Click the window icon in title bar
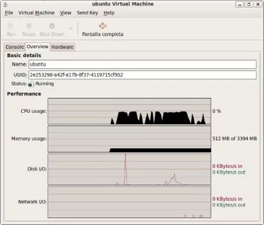The image size is (264, 225). click(x=6, y=4)
